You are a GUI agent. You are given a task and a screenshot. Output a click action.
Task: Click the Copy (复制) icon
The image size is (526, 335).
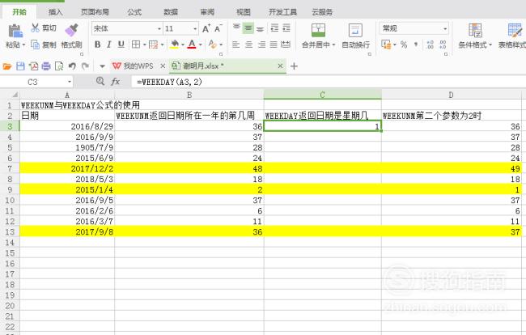tap(35, 45)
